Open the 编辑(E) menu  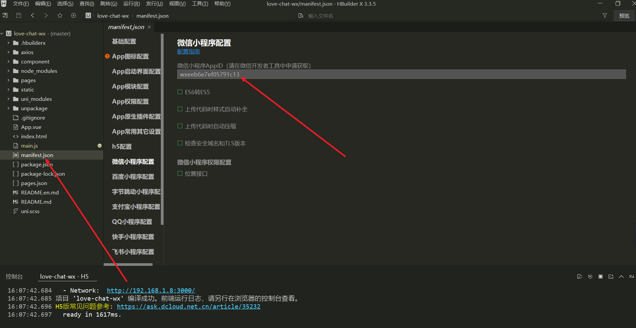pyautogui.click(x=43, y=4)
